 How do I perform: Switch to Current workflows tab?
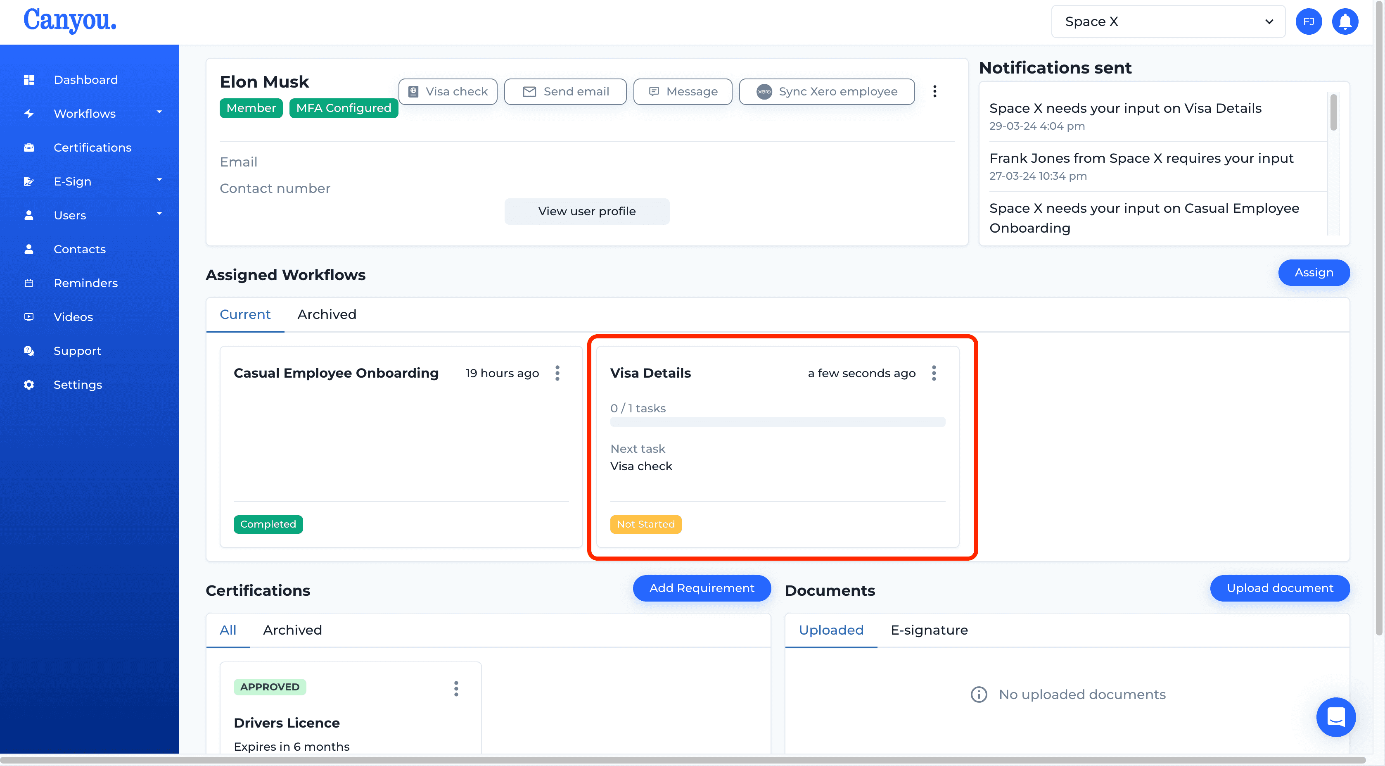coord(245,315)
